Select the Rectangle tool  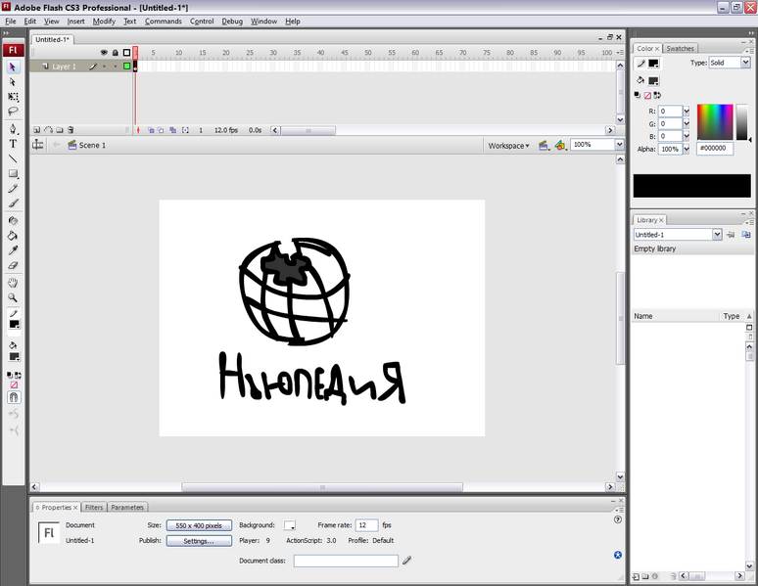click(13, 173)
